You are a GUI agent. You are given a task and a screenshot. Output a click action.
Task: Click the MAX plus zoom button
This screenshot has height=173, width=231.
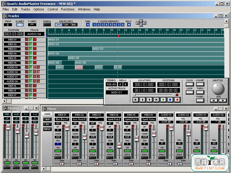tap(129, 25)
